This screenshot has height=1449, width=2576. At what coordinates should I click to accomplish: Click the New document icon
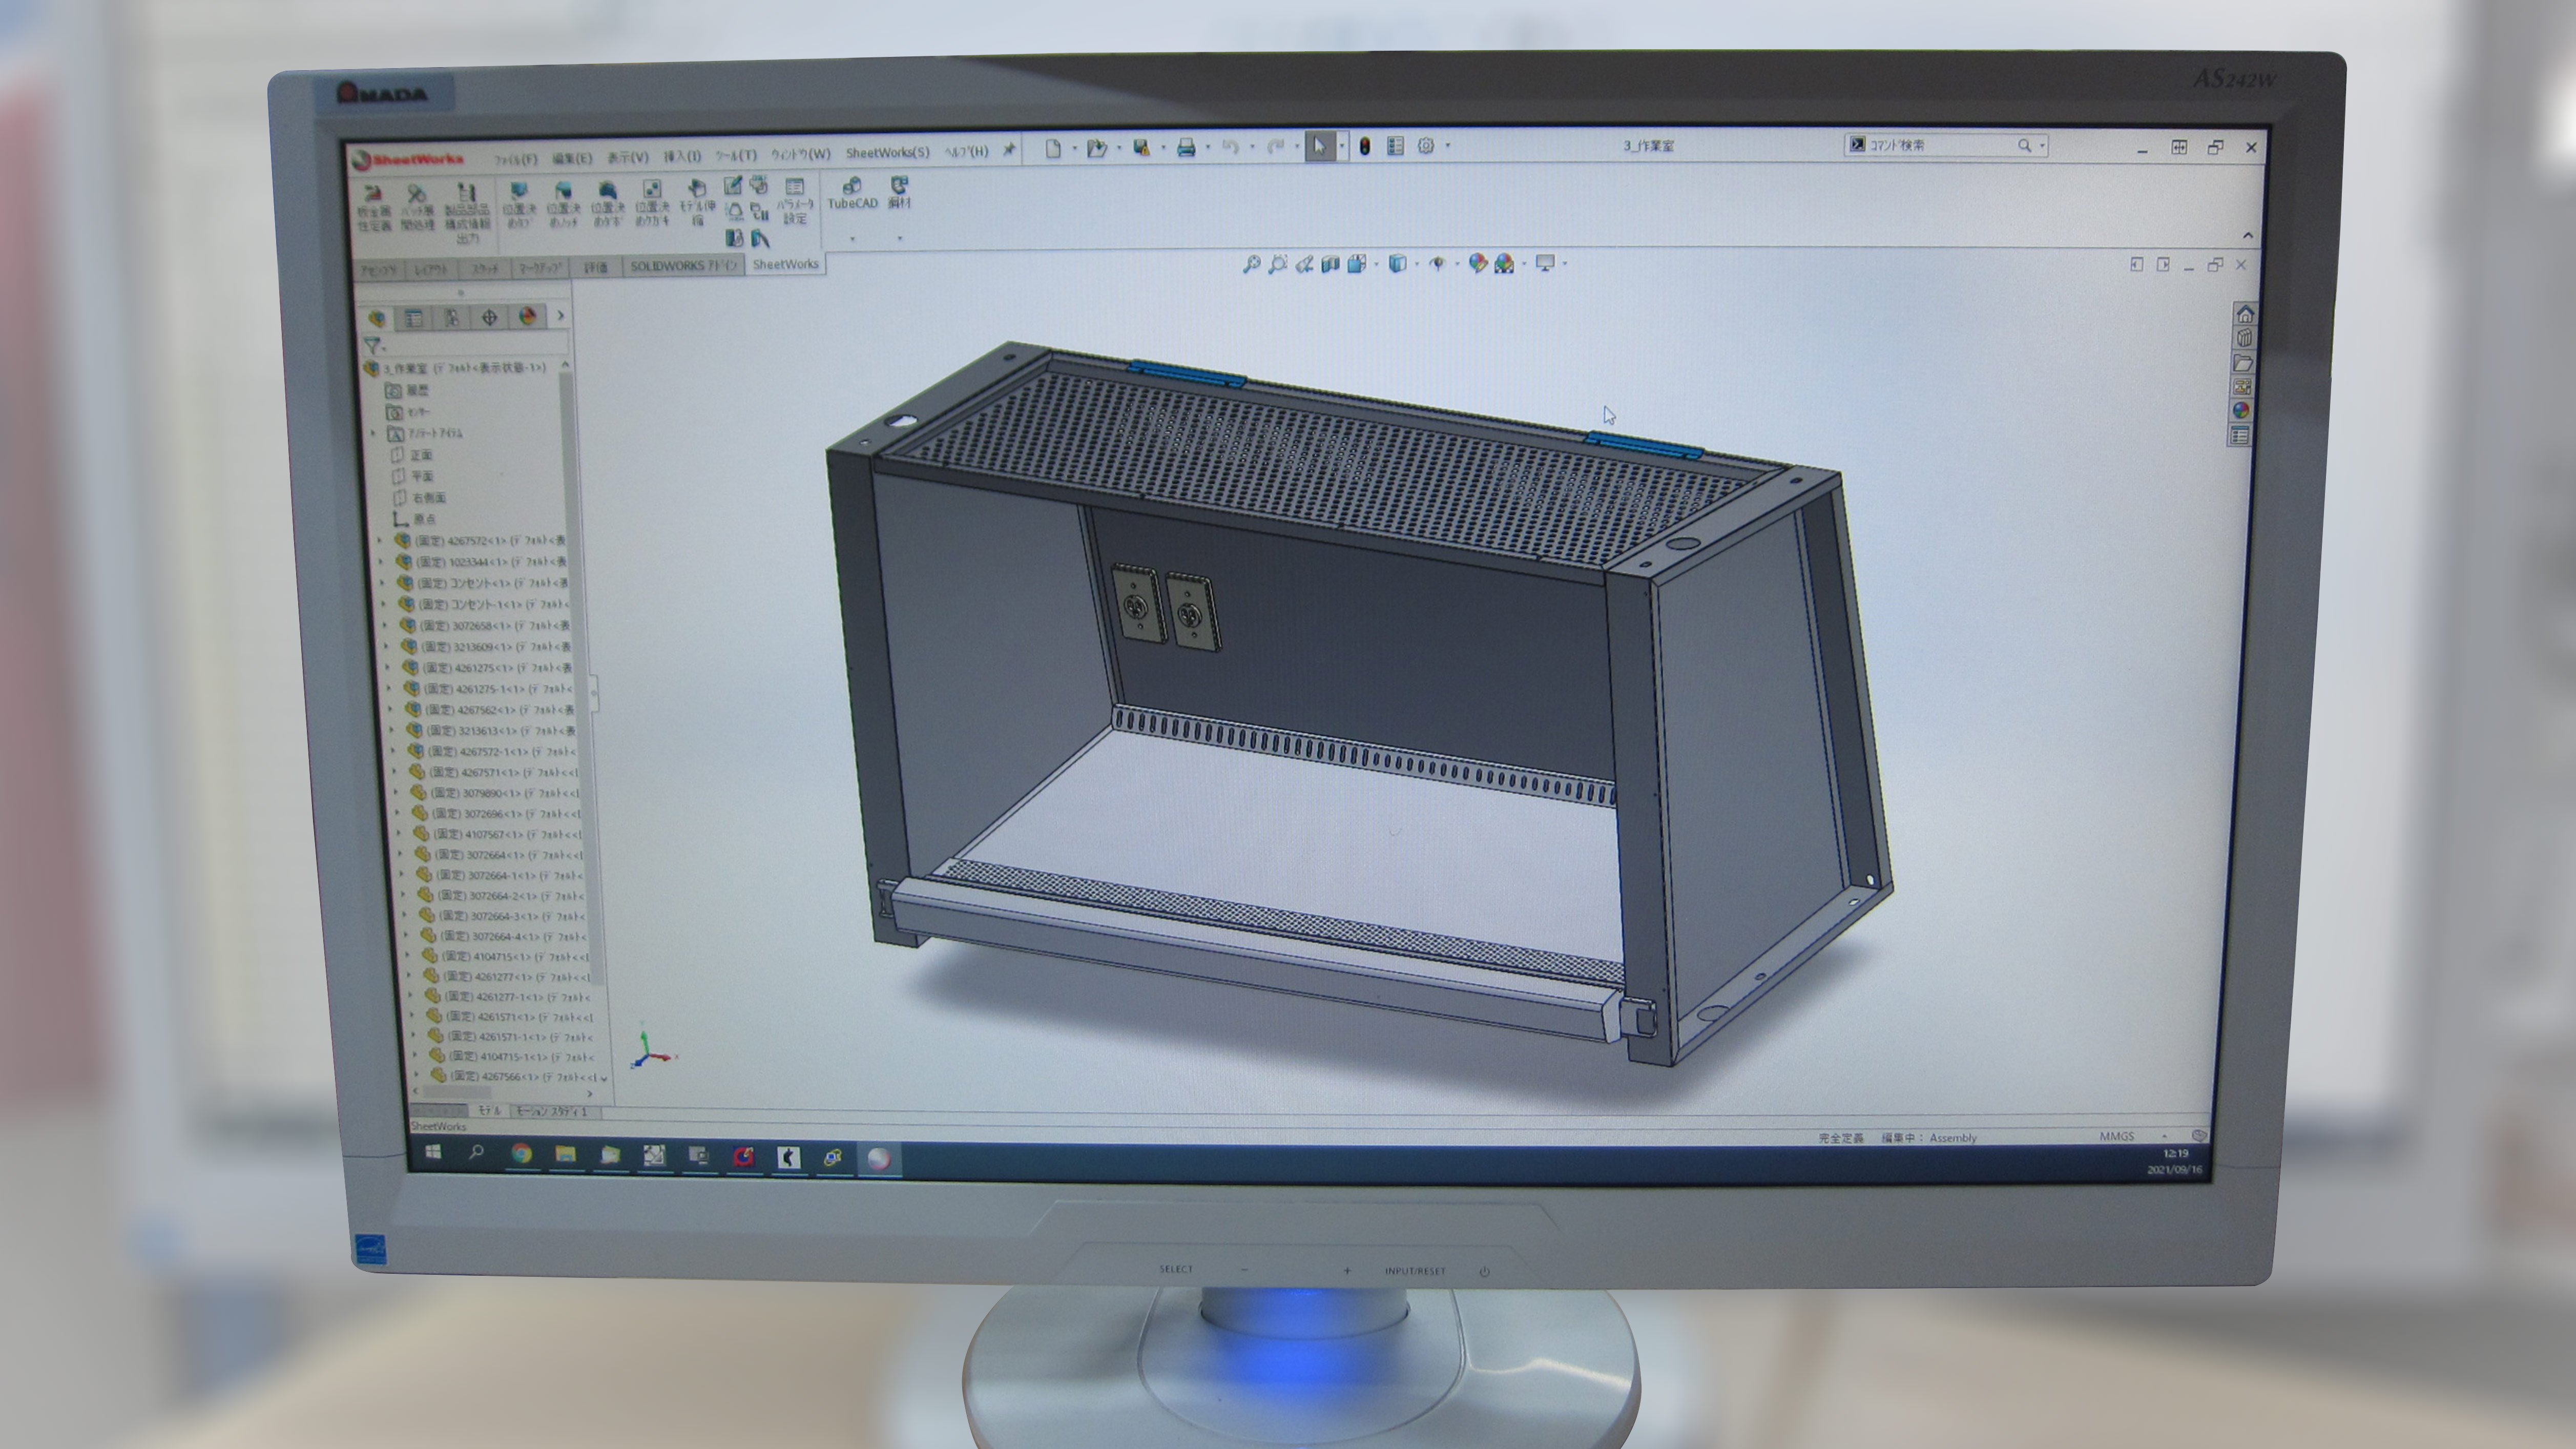(x=1053, y=148)
